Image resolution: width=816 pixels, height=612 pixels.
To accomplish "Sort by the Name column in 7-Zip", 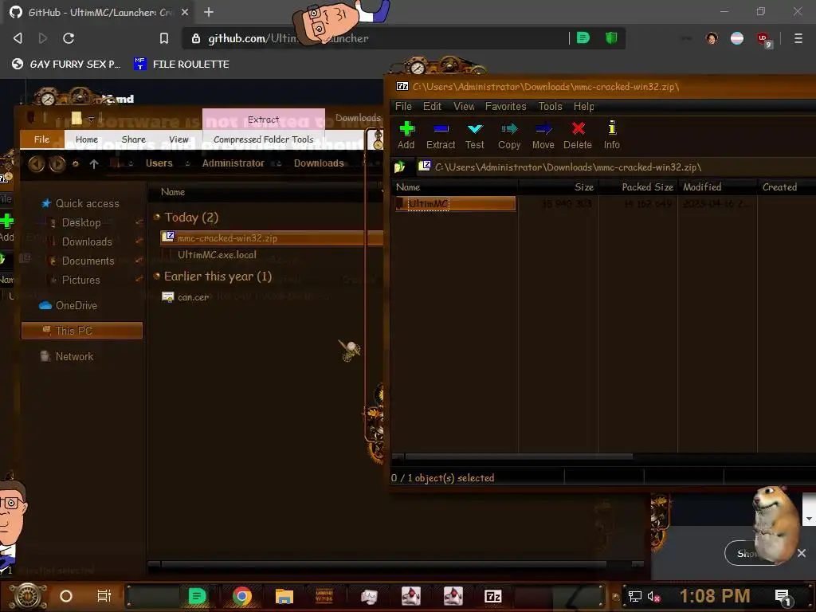I will 454,186.
